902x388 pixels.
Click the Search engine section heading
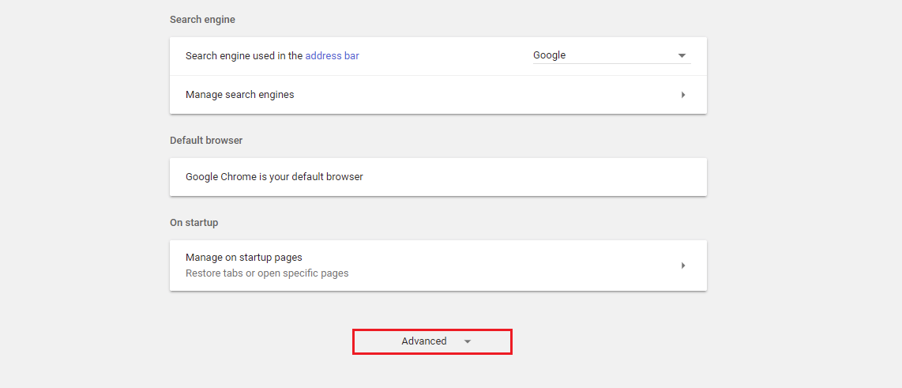pos(202,20)
